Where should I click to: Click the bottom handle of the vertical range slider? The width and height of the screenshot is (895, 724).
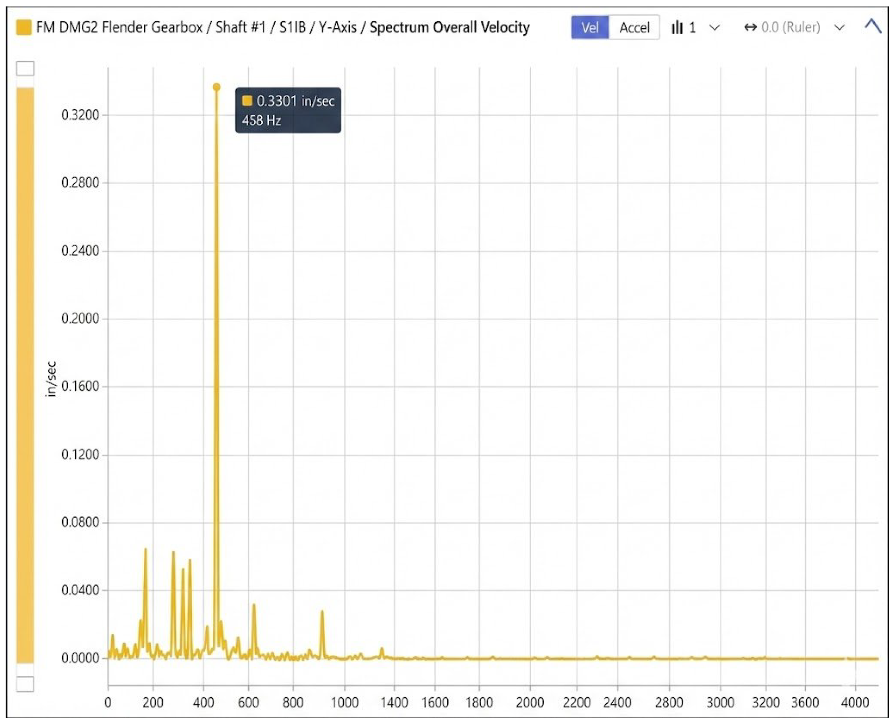(25, 684)
